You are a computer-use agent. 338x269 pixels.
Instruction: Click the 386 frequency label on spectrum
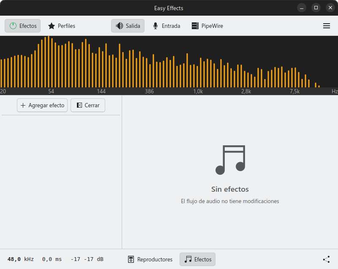point(150,92)
